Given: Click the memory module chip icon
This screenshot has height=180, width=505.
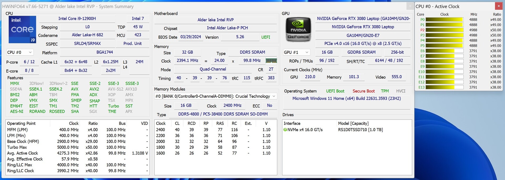Looking at the screenshot, I should [x=271, y=61].
